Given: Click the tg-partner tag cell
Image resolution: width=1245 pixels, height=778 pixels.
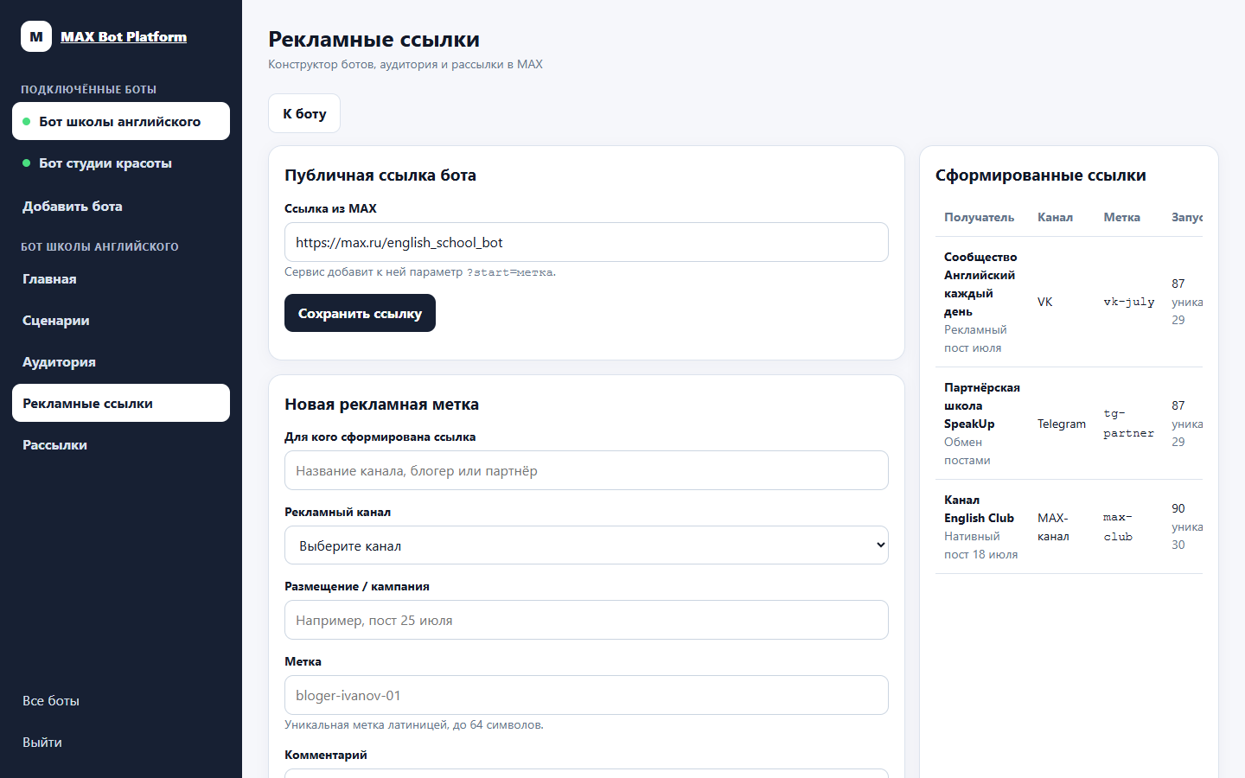Looking at the screenshot, I should (1128, 424).
